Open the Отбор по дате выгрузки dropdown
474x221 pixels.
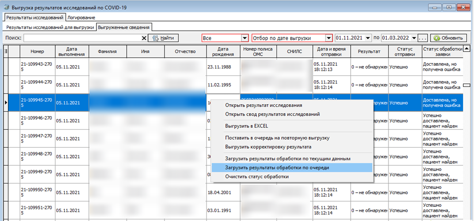point(328,38)
